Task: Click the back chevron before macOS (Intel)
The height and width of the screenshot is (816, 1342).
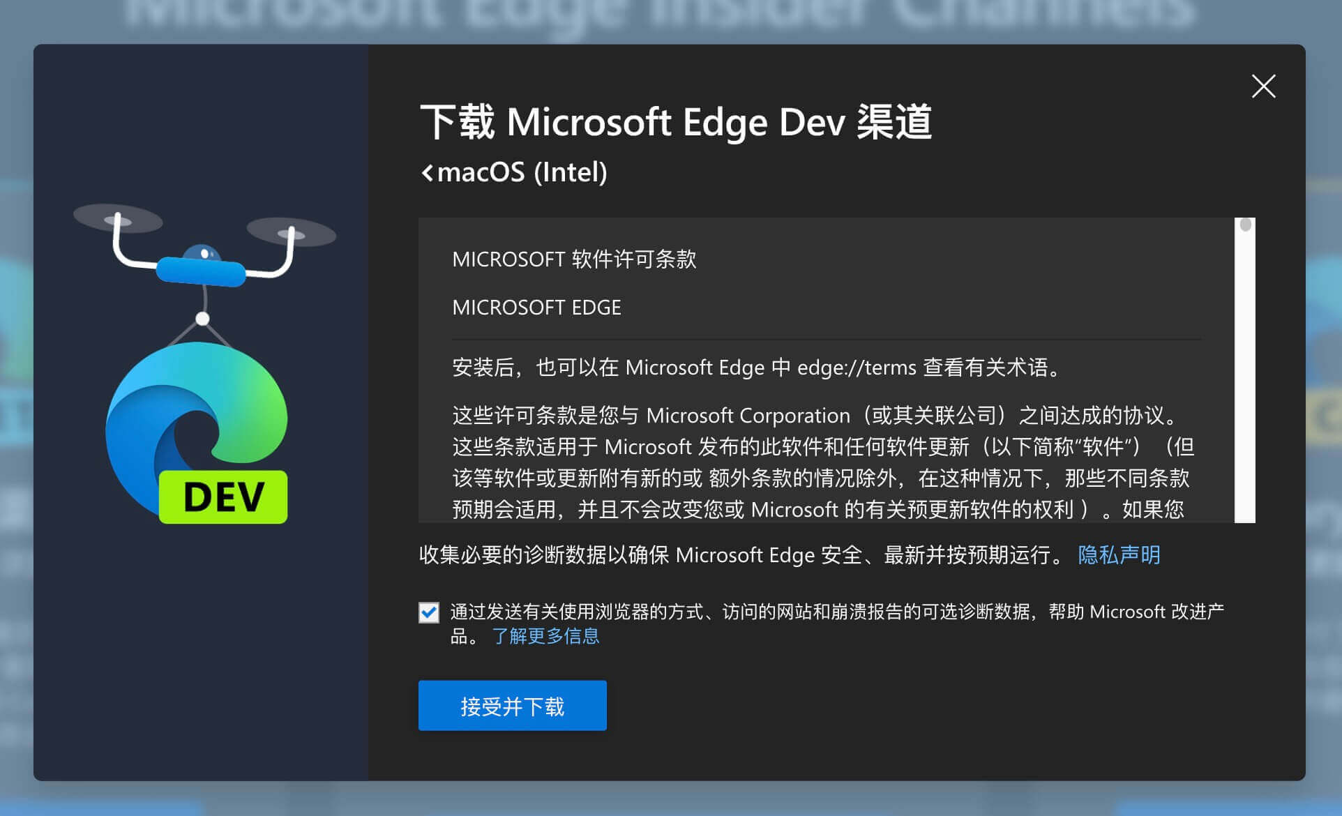Action: [x=427, y=173]
